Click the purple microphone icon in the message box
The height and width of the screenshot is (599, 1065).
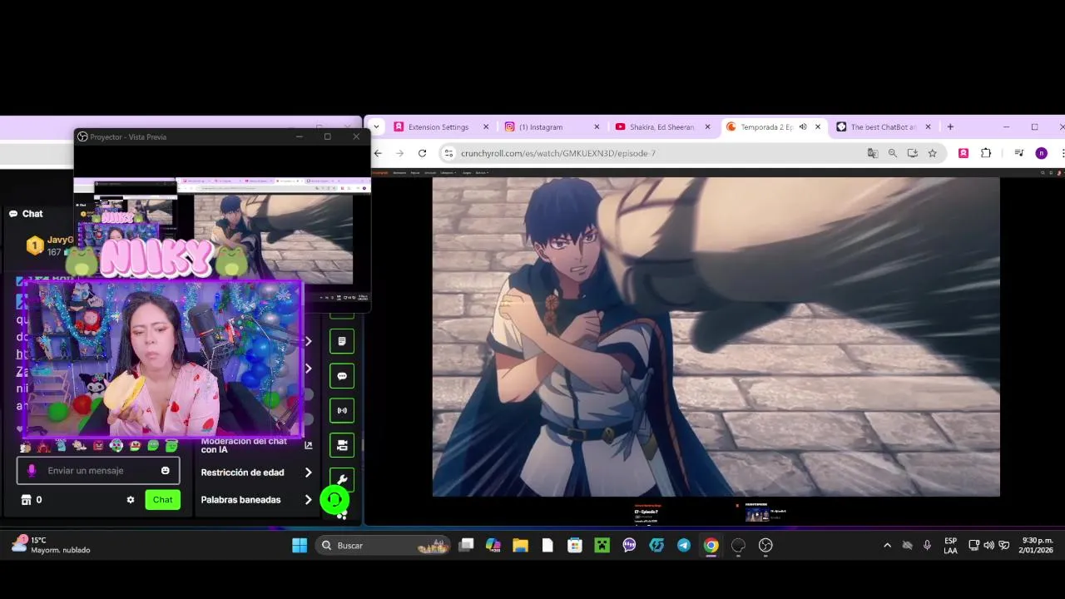(x=32, y=471)
